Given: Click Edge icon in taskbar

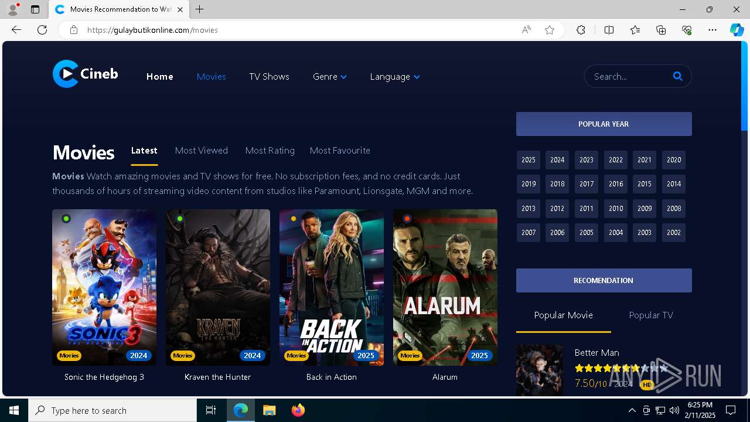Looking at the screenshot, I should (x=241, y=410).
